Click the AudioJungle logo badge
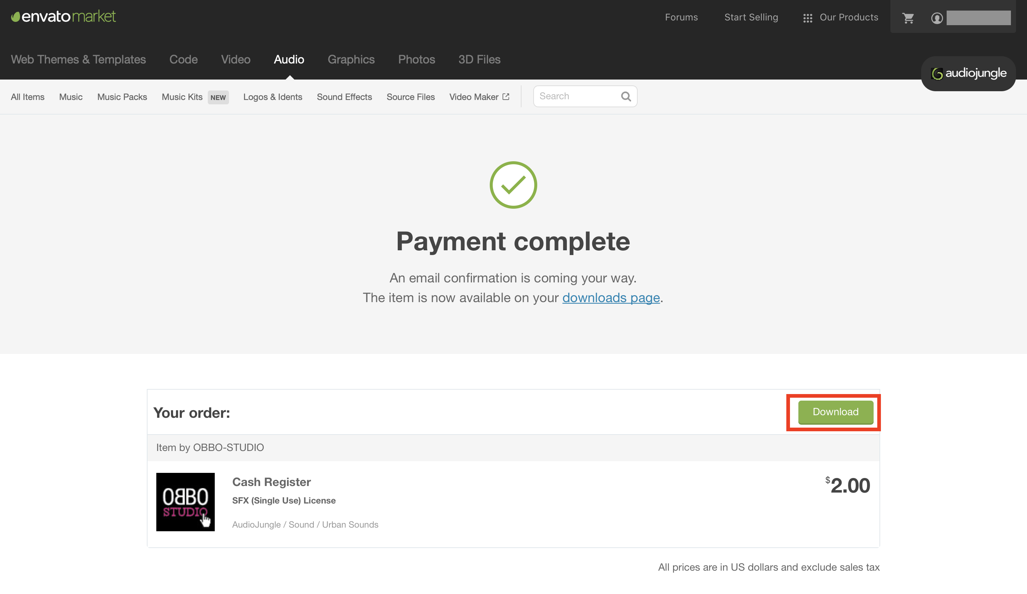This screenshot has height=594, width=1027. click(968, 73)
